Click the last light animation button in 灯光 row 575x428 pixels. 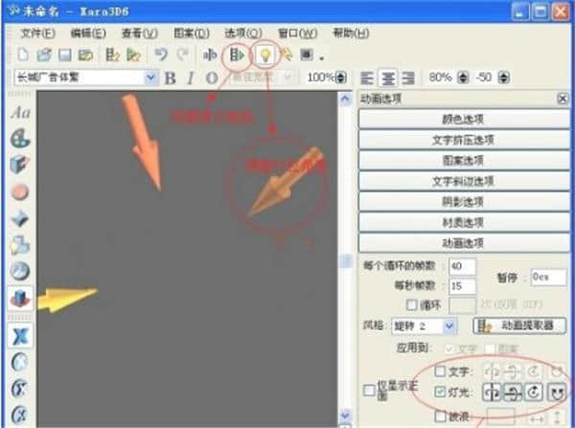pyautogui.click(x=557, y=393)
